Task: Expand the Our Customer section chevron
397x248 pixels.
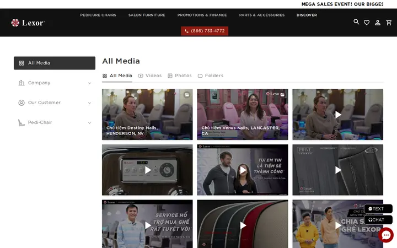Action: 89,103
